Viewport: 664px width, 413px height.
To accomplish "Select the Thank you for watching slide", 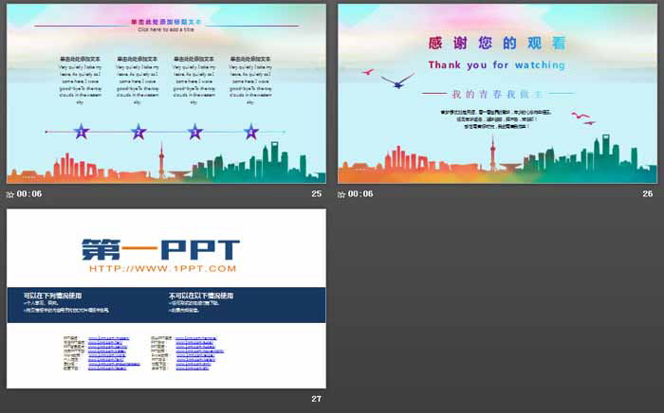I will 497,93.
